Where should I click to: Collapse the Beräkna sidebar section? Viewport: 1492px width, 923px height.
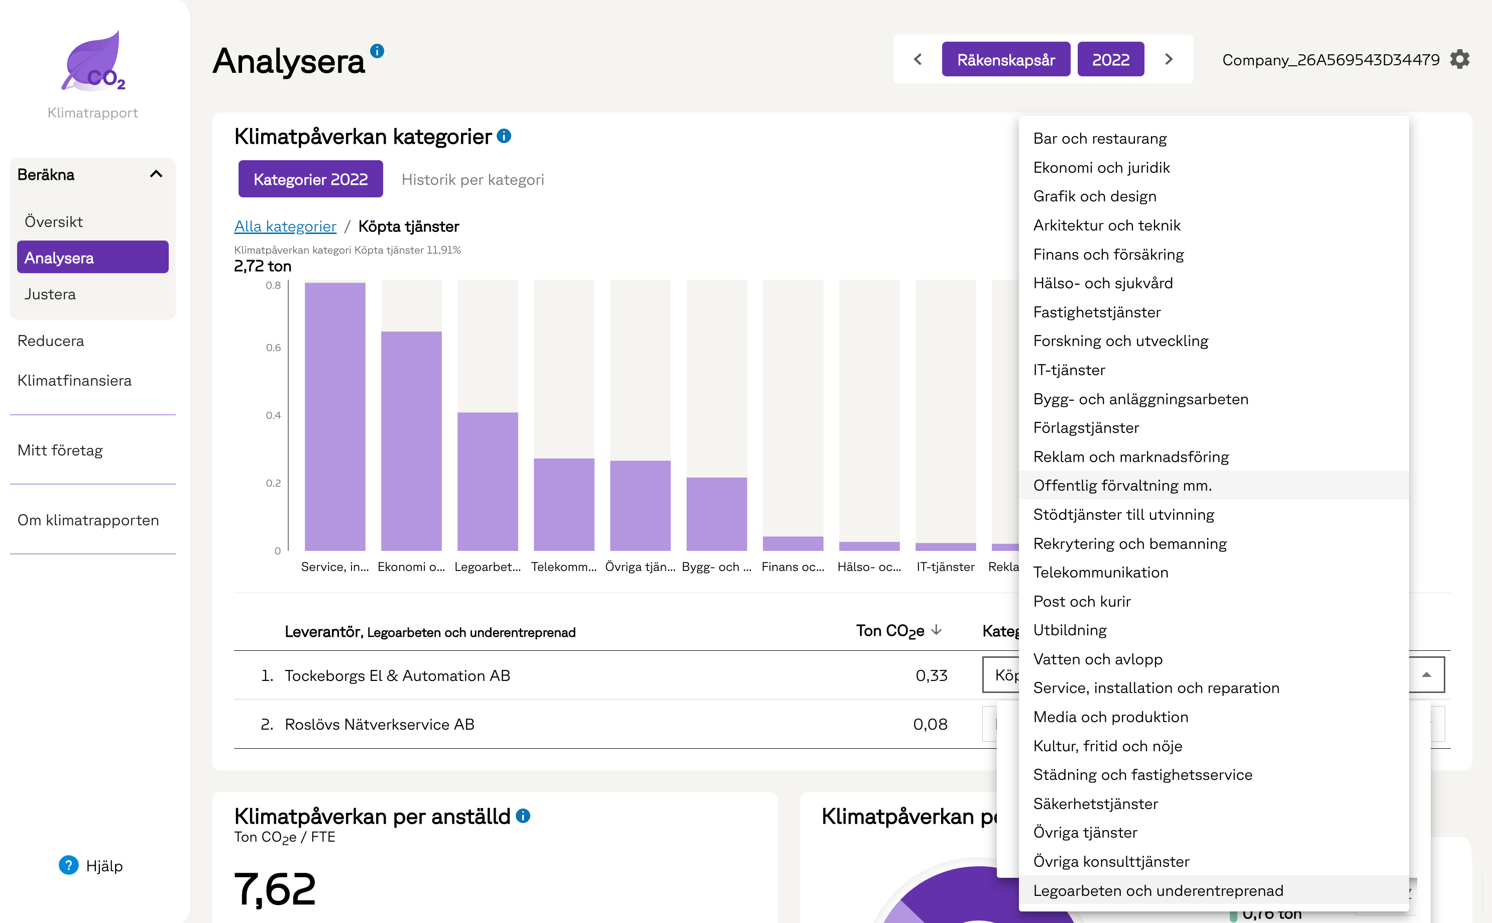coord(156,175)
